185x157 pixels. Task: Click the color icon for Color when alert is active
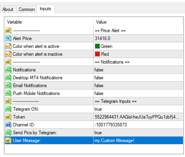point(8,46)
